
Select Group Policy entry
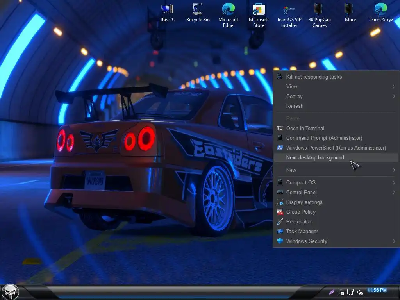336,212
